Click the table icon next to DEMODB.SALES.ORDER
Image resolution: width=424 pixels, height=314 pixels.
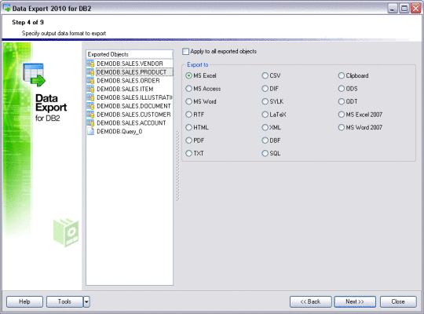point(90,81)
